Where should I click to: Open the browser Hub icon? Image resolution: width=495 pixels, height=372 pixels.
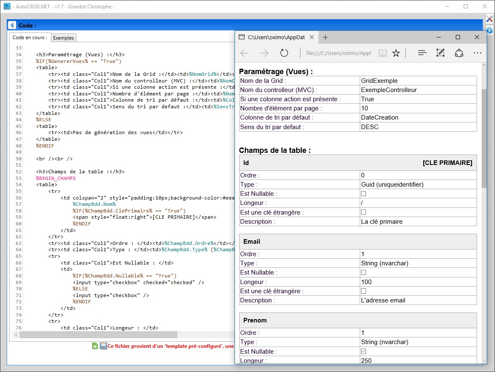(x=422, y=53)
